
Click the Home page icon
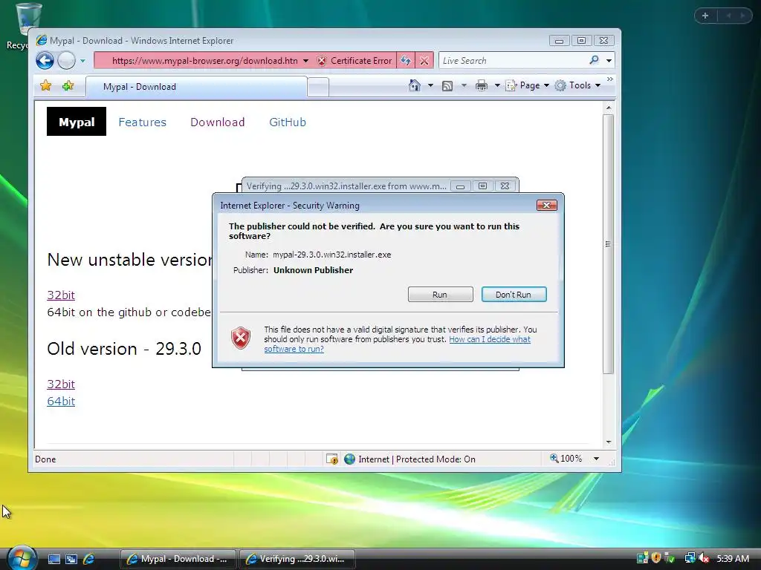point(415,85)
